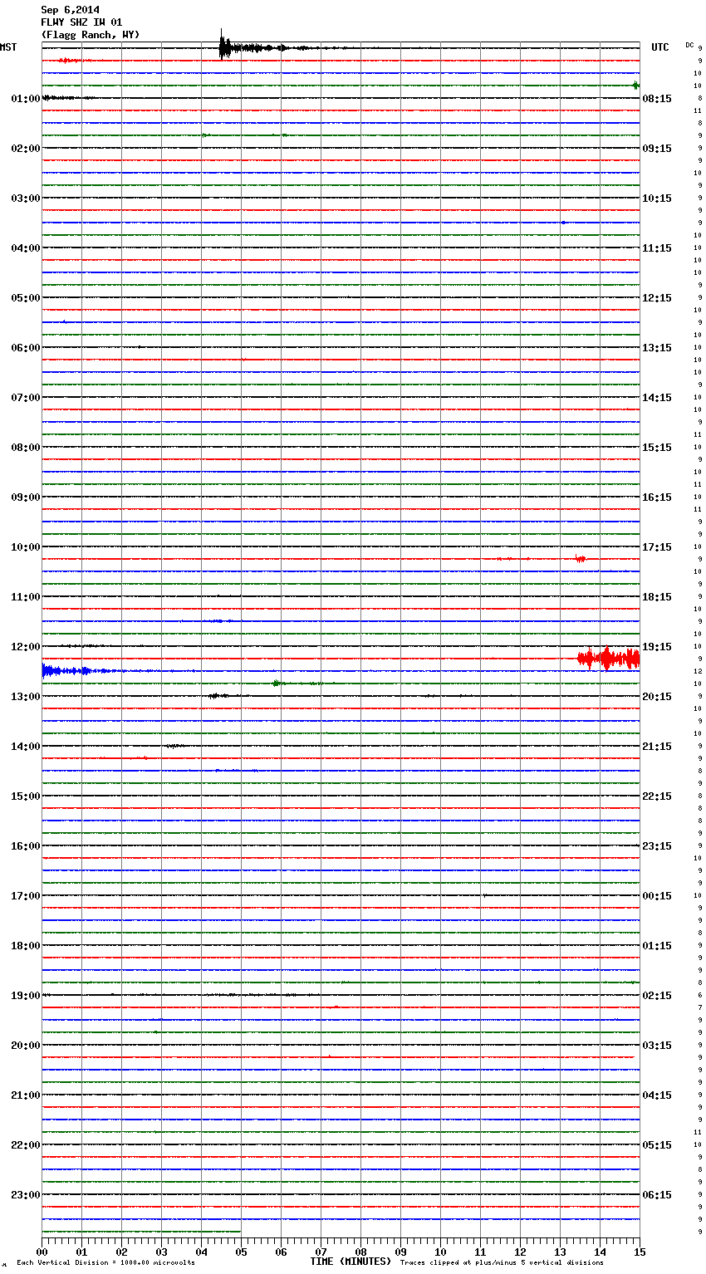The width and height of the screenshot is (706, 1274).
Task: Click the MST timezone label
Action: click(x=8, y=47)
